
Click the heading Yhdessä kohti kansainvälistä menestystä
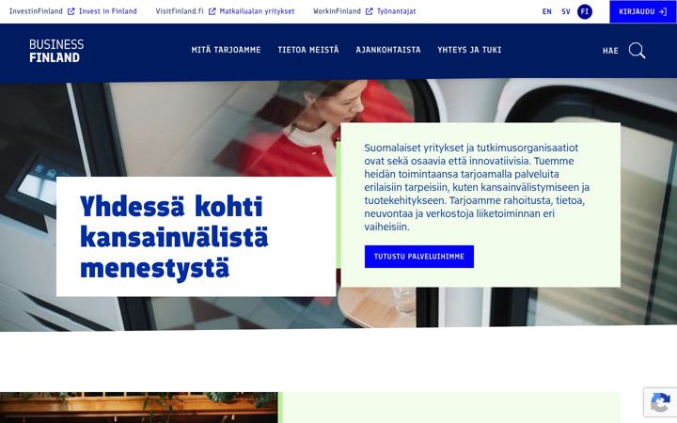pyautogui.click(x=174, y=237)
